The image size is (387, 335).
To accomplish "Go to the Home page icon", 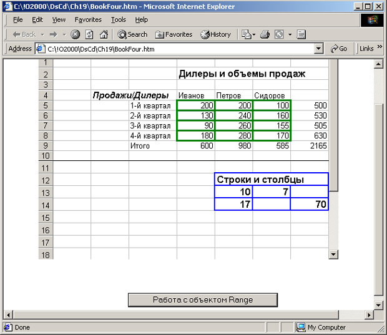I will pos(104,34).
